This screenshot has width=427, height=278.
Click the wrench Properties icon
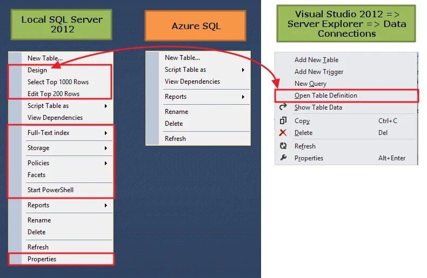pos(283,158)
